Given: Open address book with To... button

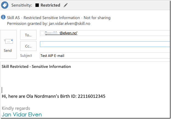Looking at the screenshot, I should [28, 35].
